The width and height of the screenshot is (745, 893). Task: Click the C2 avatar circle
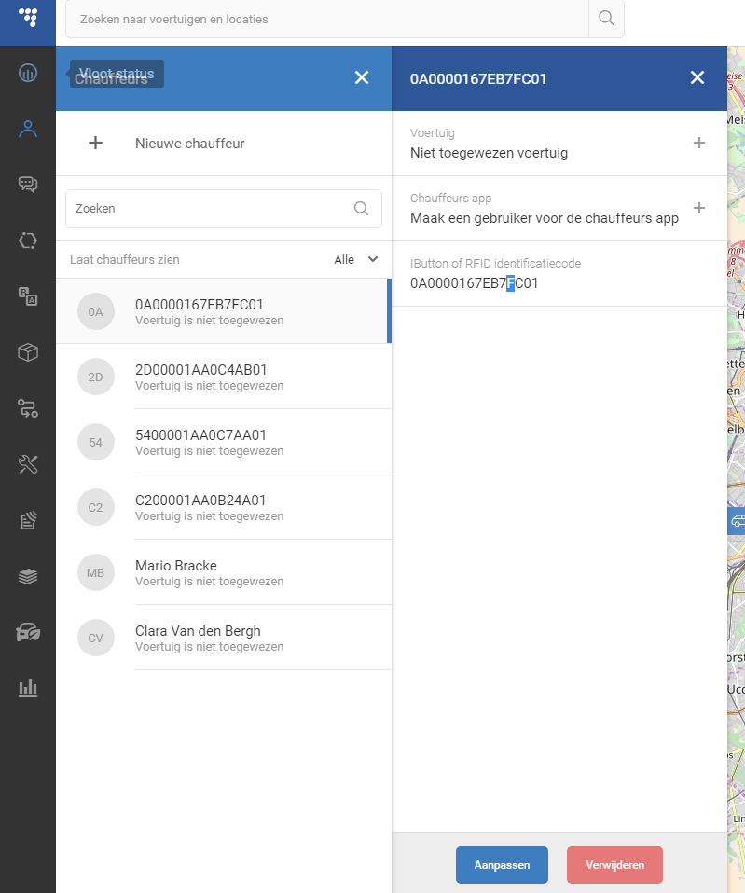pyautogui.click(x=96, y=507)
